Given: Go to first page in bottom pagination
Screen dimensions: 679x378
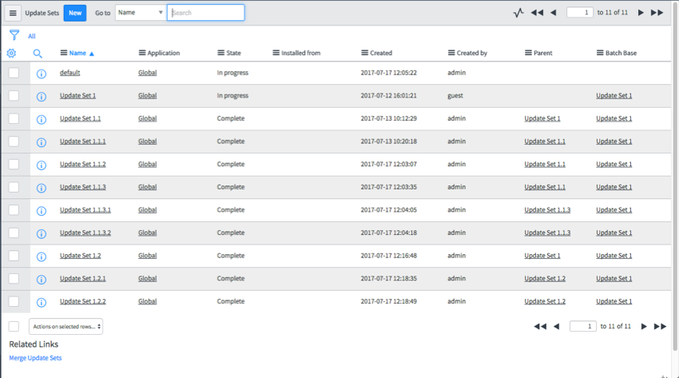Looking at the screenshot, I should (x=540, y=327).
